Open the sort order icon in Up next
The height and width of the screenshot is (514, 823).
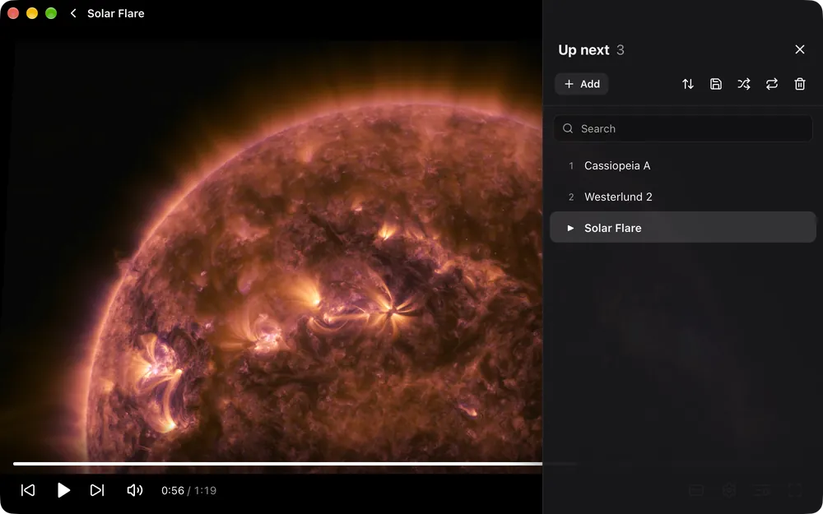[x=687, y=84]
